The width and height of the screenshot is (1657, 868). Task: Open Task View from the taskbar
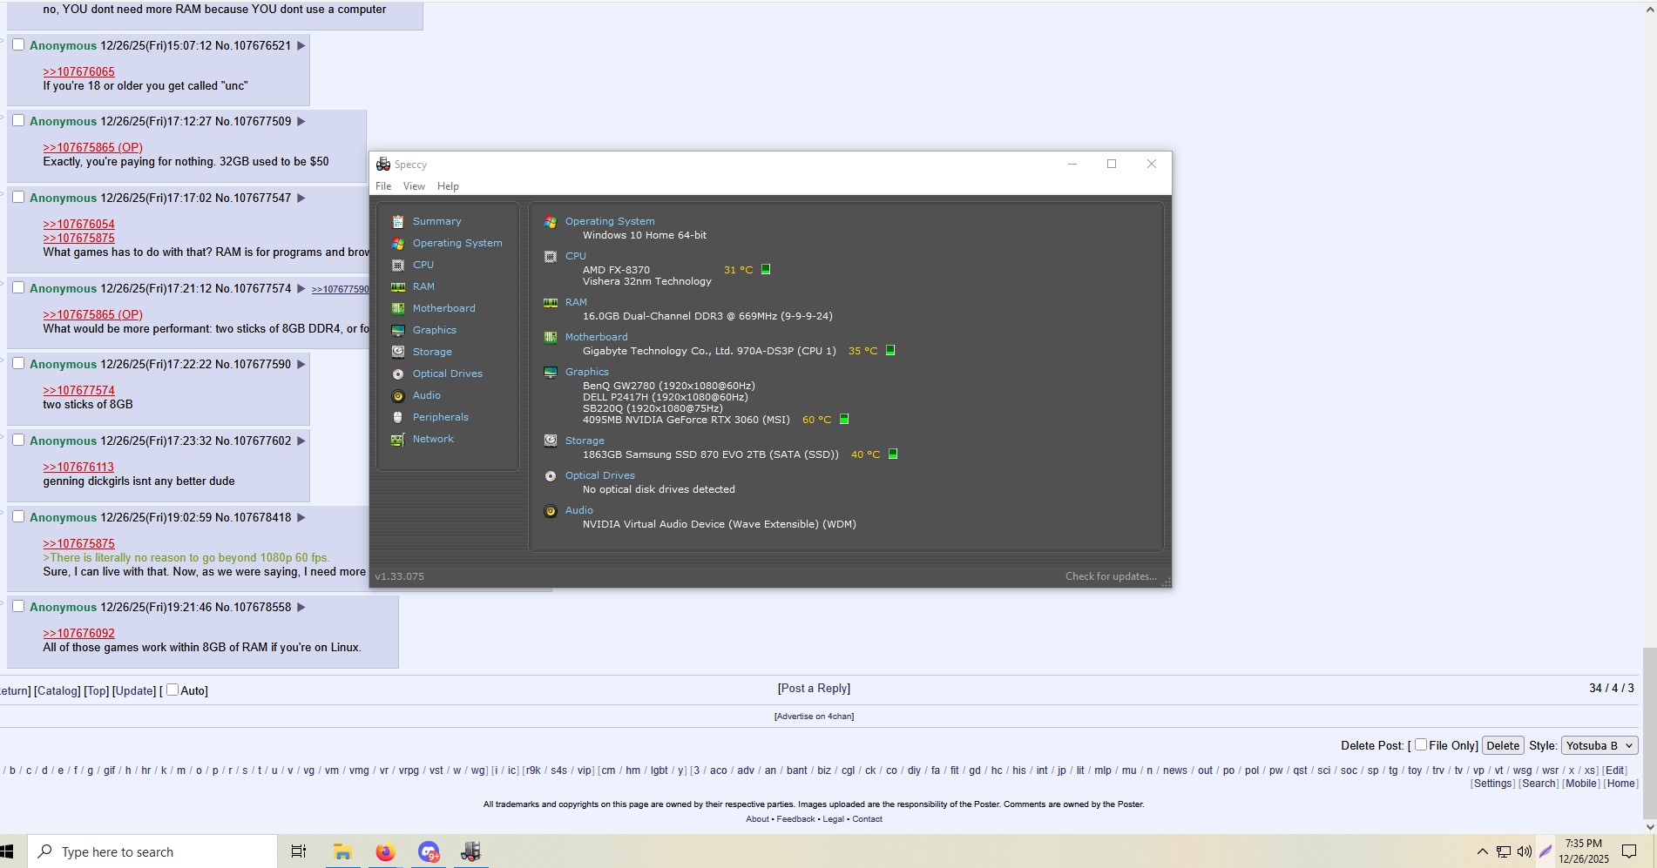(x=298, y=851)
